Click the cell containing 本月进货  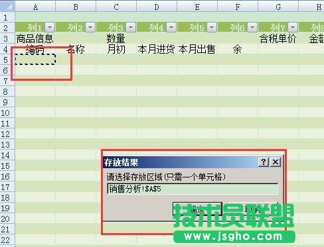(157, 49)
